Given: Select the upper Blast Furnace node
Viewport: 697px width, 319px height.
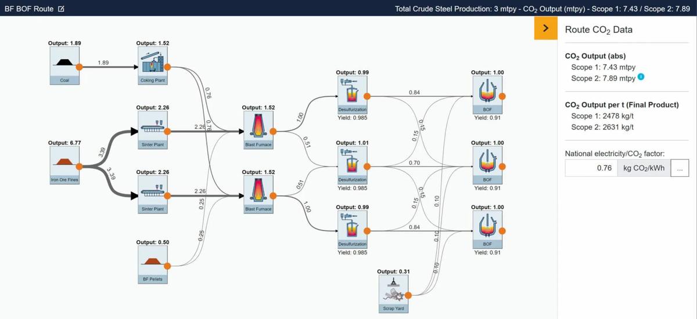Looking at the screenshot, I should [x=258, y=130].
